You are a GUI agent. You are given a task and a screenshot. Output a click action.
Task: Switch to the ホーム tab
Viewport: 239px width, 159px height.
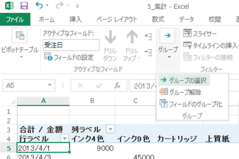47,20
